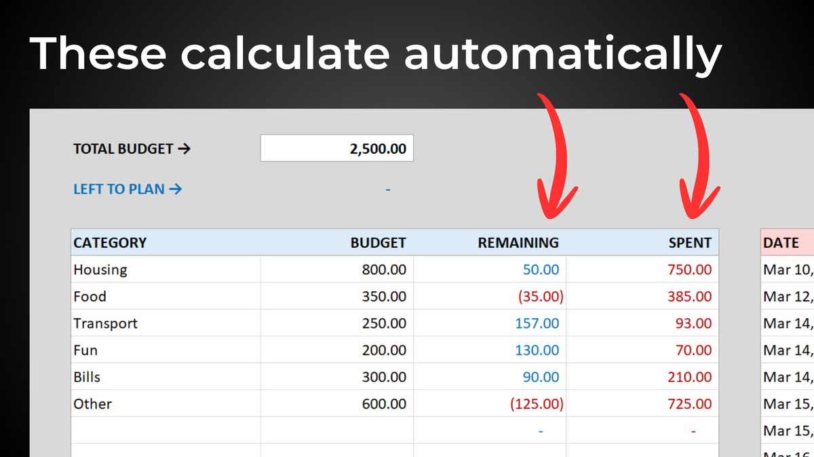Screen dimensions: 814x457
Task: Click the Housing category cell
Action: [166, 269]
